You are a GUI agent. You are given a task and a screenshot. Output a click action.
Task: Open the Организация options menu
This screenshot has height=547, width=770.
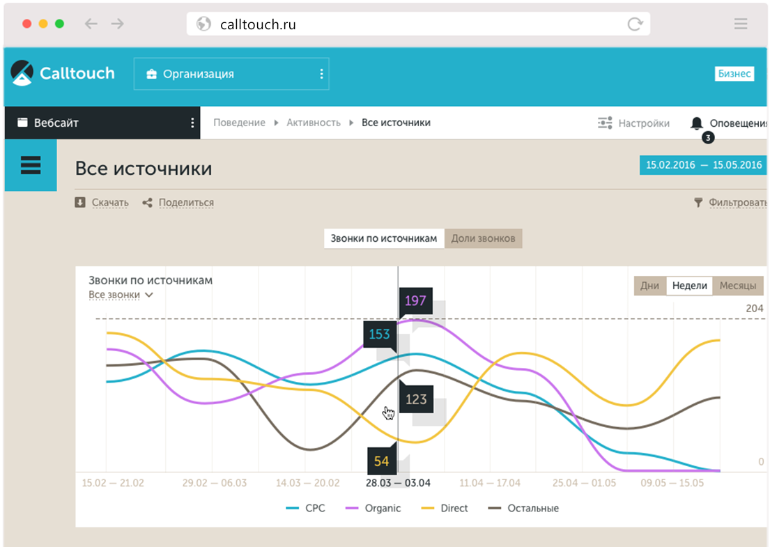[x=321, y=74]
